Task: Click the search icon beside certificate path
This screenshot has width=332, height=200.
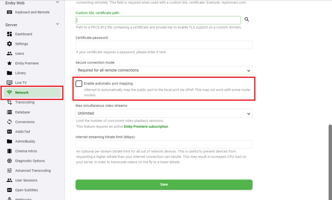Action: (247, 19)
